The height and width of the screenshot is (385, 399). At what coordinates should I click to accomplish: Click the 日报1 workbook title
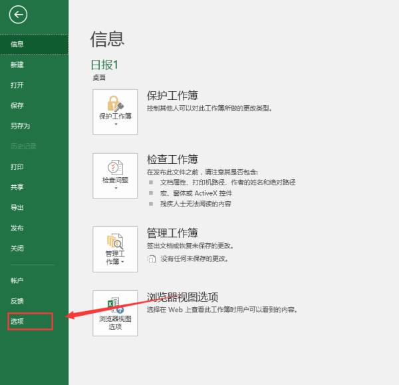tap(104, 65)
